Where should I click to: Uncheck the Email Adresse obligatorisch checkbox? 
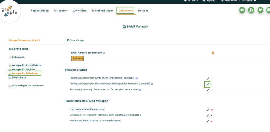(x=213, y=53)
